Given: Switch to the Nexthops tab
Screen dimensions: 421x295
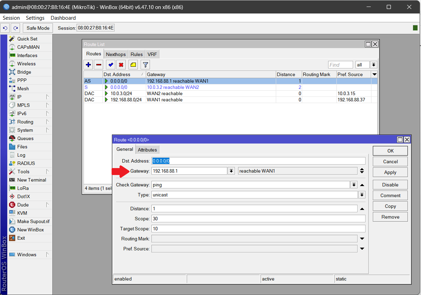Looking at the screenshot, I should pos(115,54).
